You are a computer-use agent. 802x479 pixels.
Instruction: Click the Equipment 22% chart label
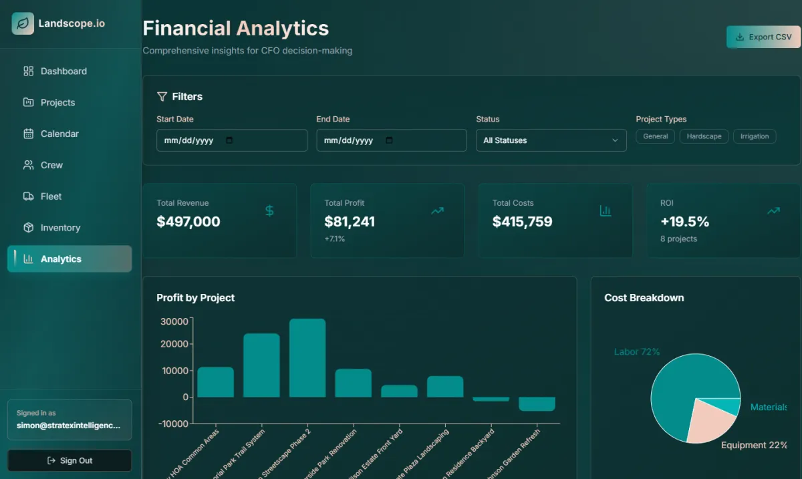755,445
